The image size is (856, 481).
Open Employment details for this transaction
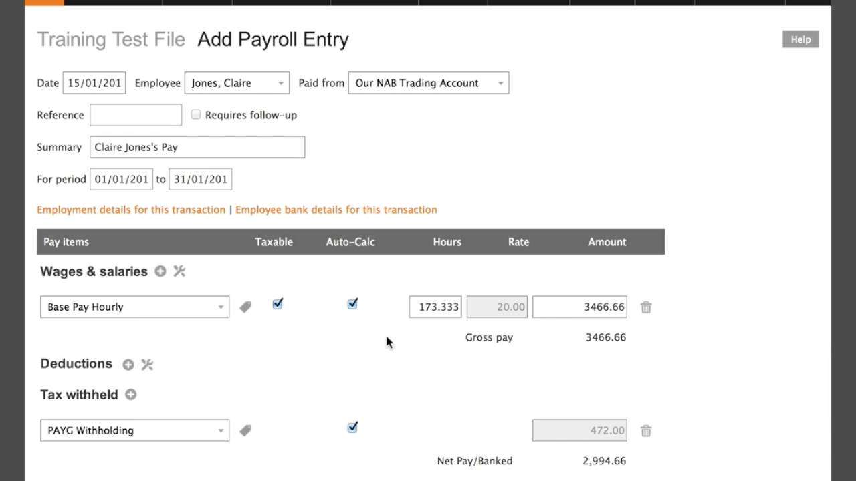(131, 210)
